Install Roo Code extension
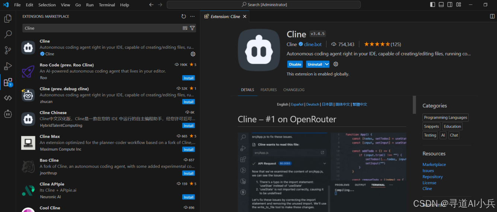Image resolution: width=497 pixels, height=212 pixels. [x=189, y=78]
